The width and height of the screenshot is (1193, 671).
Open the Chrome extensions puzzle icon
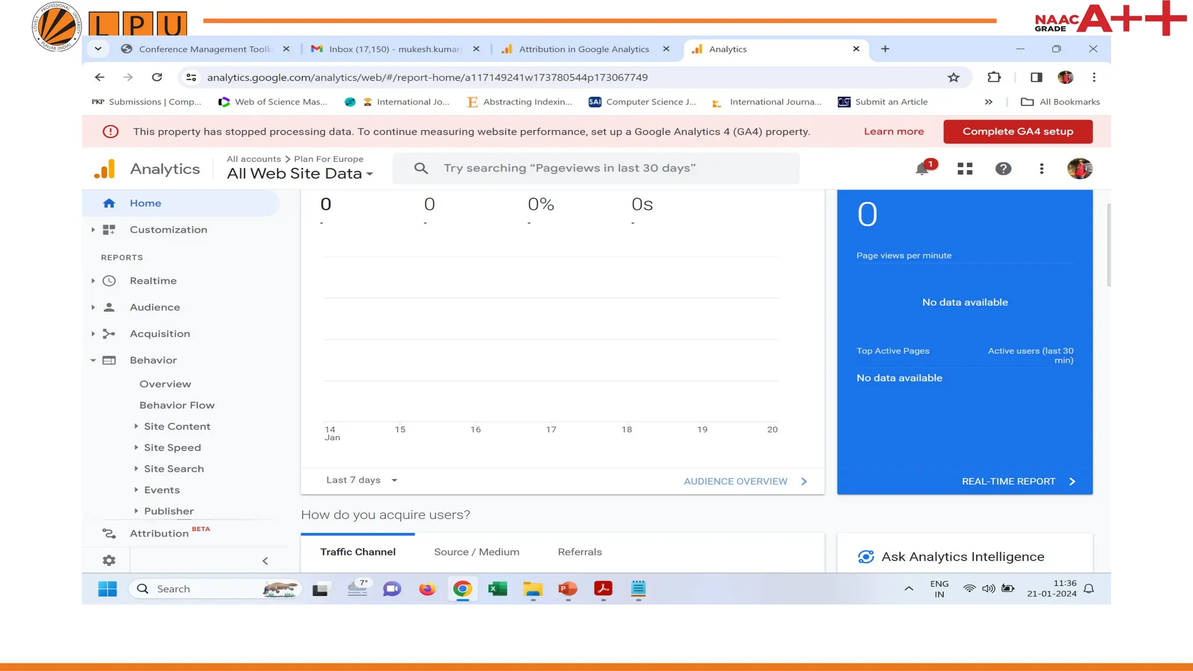click(994, 77)
